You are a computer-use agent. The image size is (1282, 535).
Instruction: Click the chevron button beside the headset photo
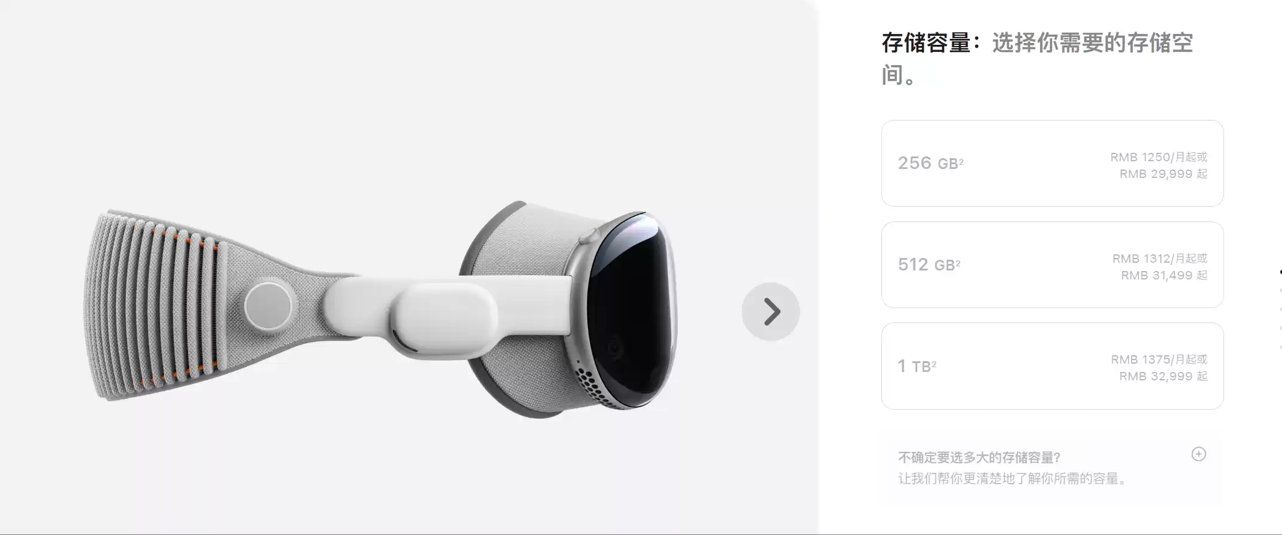click(771, 311)
